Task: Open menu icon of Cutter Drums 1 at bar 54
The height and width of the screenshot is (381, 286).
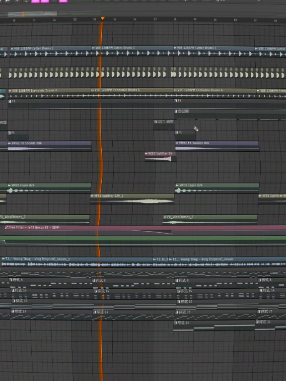Action: coord(94,48)
